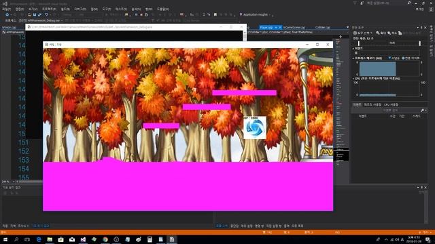Click the Pause debugging toolbar icon

[136, 15]
